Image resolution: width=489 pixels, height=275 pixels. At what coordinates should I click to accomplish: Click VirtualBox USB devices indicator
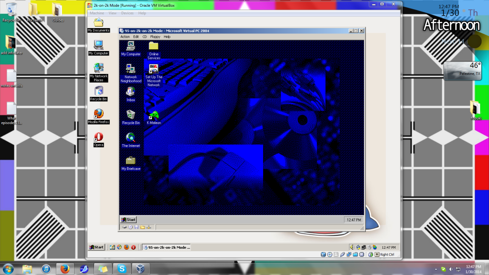(x=342, y=254)
